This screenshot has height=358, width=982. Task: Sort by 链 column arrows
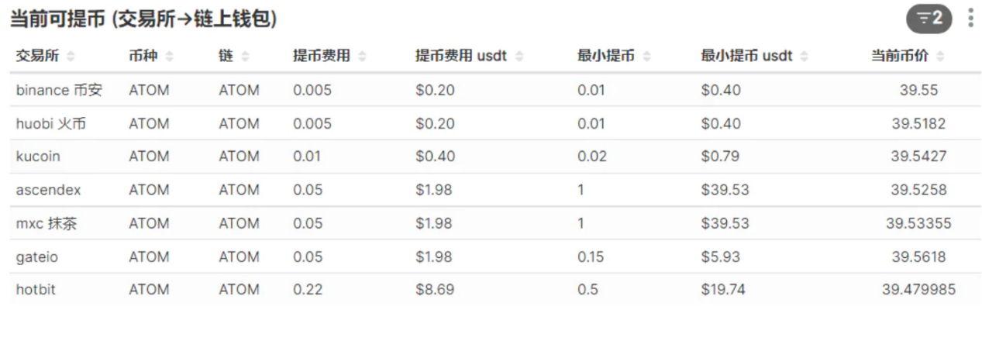click(246, 57)
